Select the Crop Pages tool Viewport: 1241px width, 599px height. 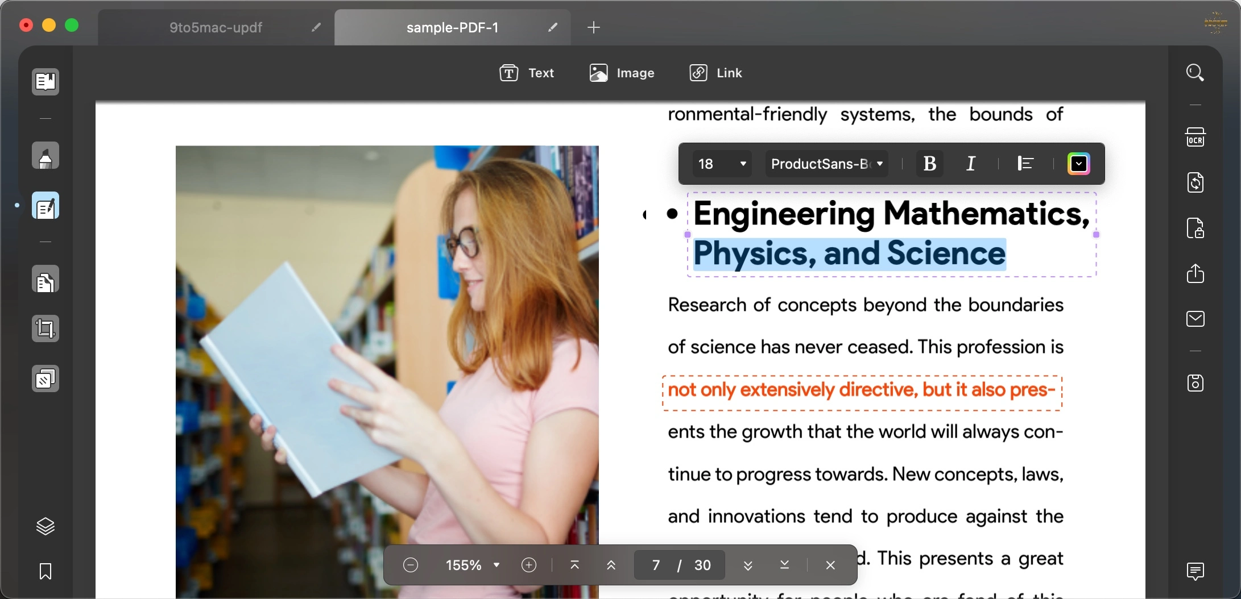(45, 328)
